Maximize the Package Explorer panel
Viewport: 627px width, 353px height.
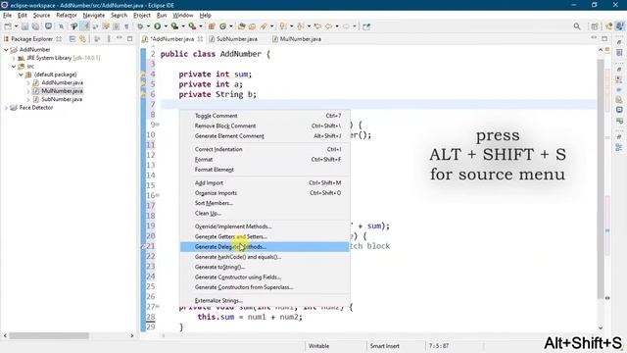click(129, 39)
